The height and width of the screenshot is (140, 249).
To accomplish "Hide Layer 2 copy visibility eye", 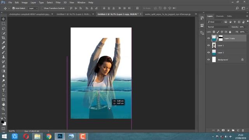I will (x=209, y=38).
